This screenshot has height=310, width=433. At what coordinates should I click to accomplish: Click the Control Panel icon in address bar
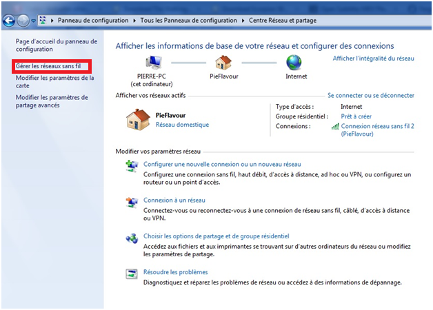tap(43, 20)
